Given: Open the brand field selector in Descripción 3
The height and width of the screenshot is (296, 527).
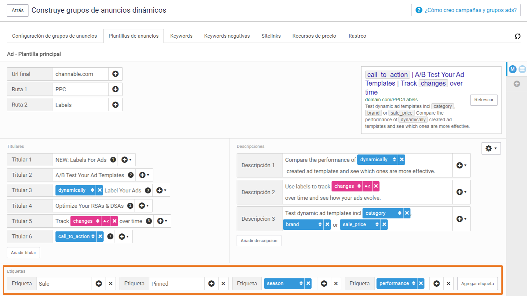Looking at the screenshot, I should point(303,224).
